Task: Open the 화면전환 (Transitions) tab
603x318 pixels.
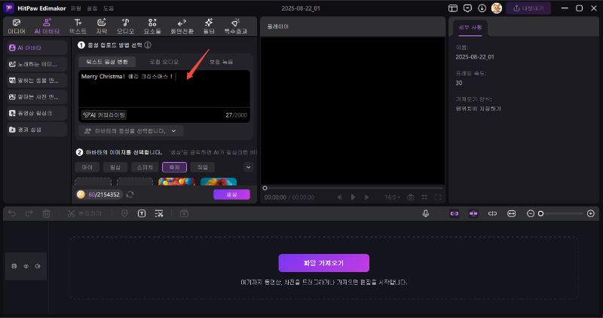Action: point(182,26)
